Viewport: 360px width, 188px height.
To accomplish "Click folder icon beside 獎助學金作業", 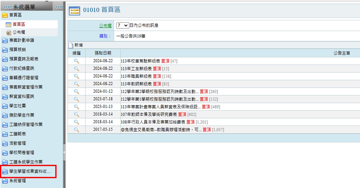I will [x=5, y=115].
